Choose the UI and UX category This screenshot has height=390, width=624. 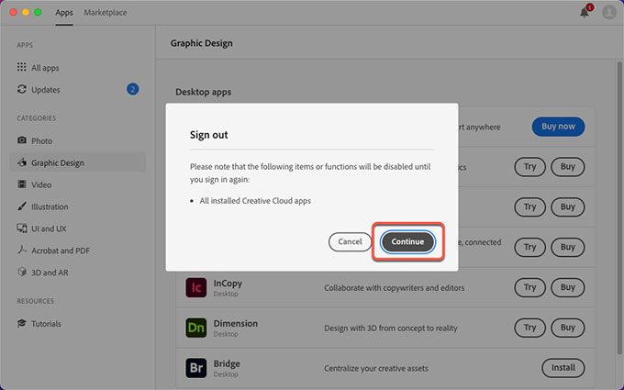click(x=50, y=228)
